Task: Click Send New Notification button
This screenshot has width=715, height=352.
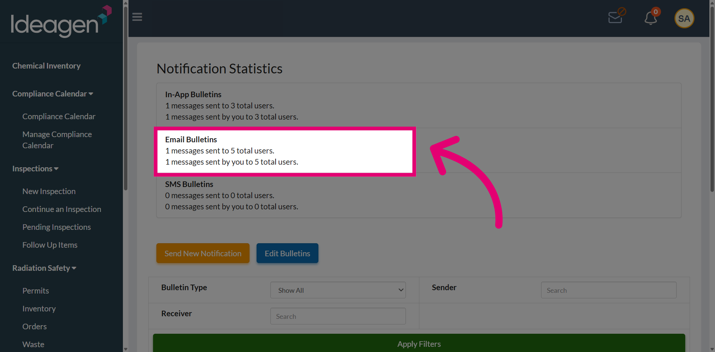Action: (x=203, y=253)
